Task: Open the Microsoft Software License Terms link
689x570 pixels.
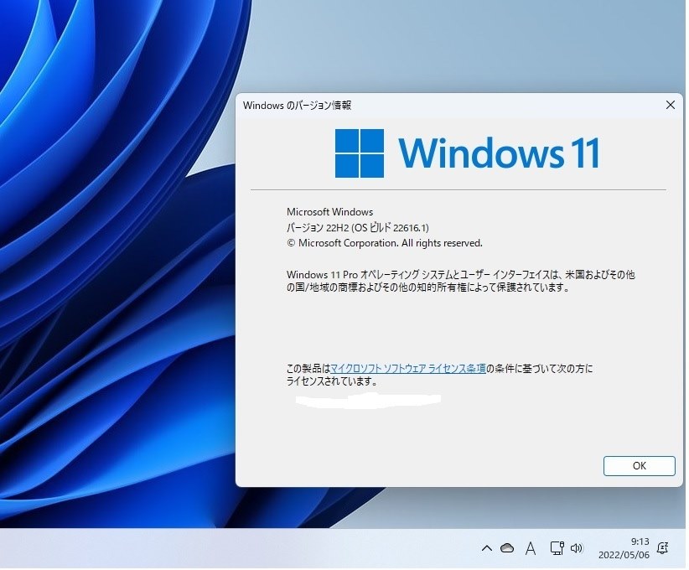Action: (407, 368)
